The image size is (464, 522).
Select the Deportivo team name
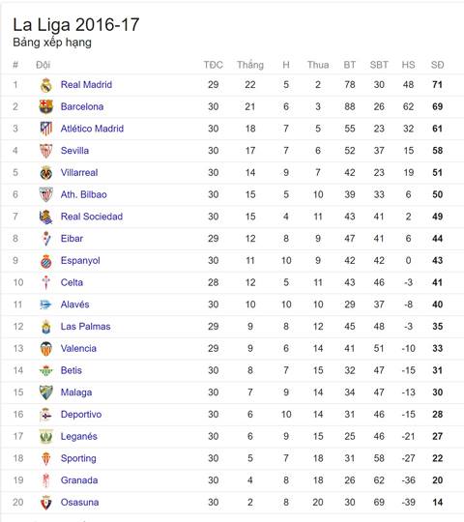pos(81,415)
